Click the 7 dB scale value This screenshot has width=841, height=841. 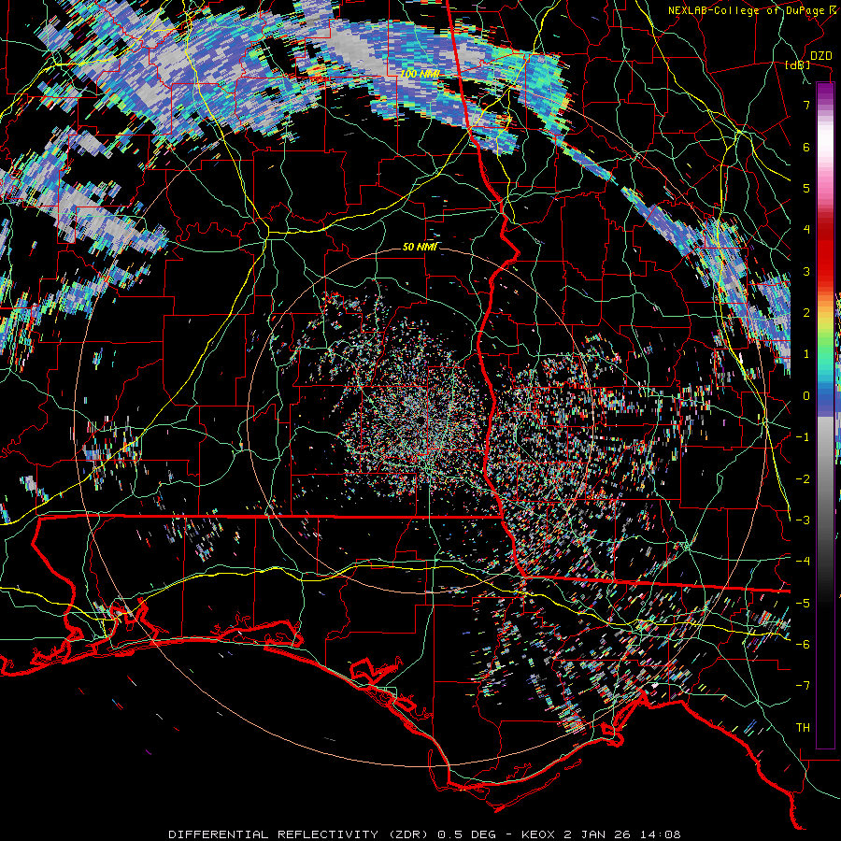click(806, 105)
